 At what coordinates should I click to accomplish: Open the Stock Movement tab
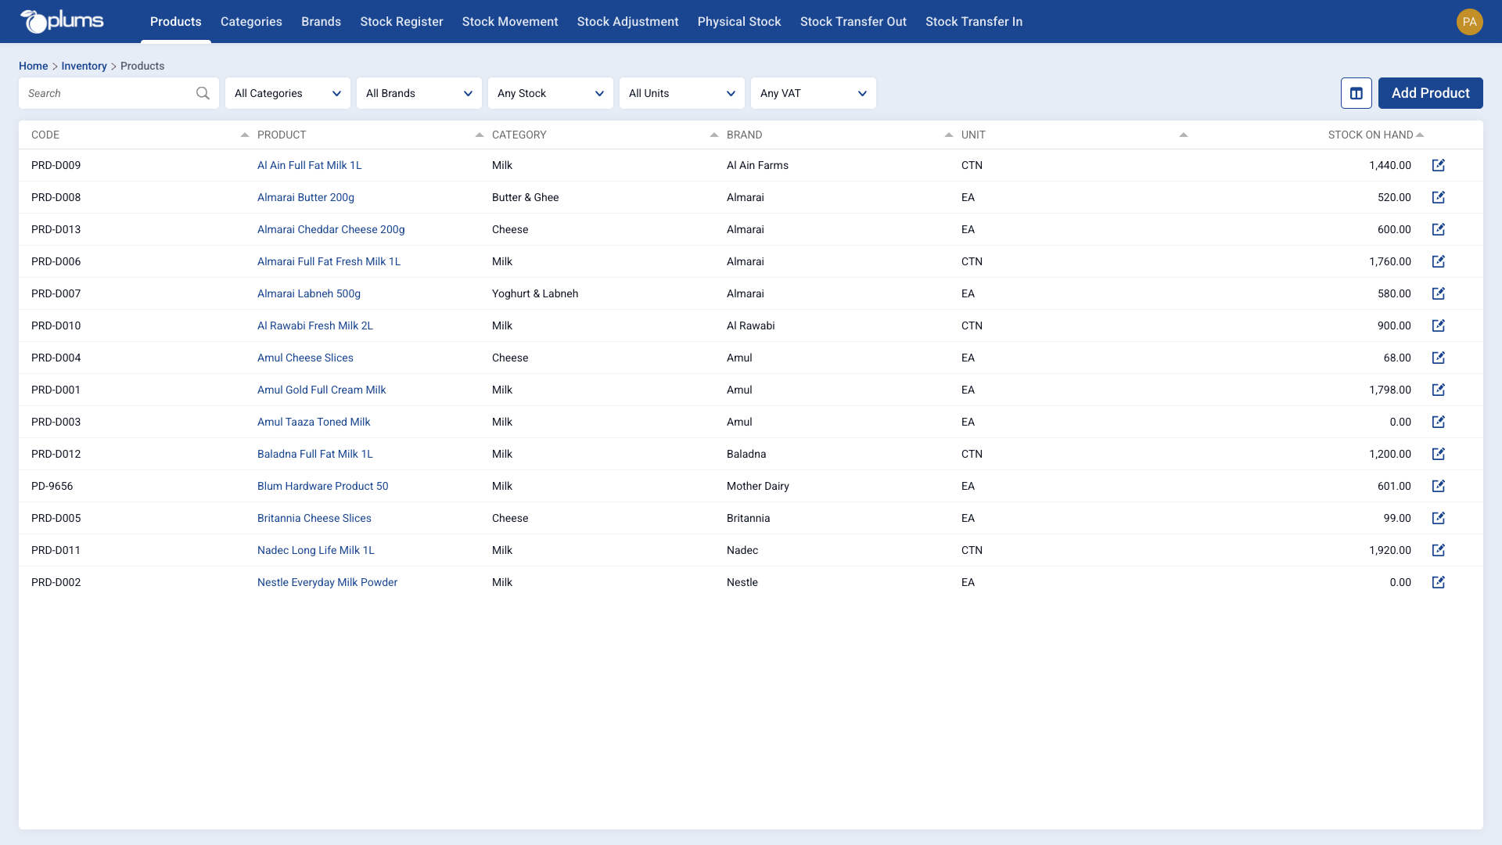[510, 22]
